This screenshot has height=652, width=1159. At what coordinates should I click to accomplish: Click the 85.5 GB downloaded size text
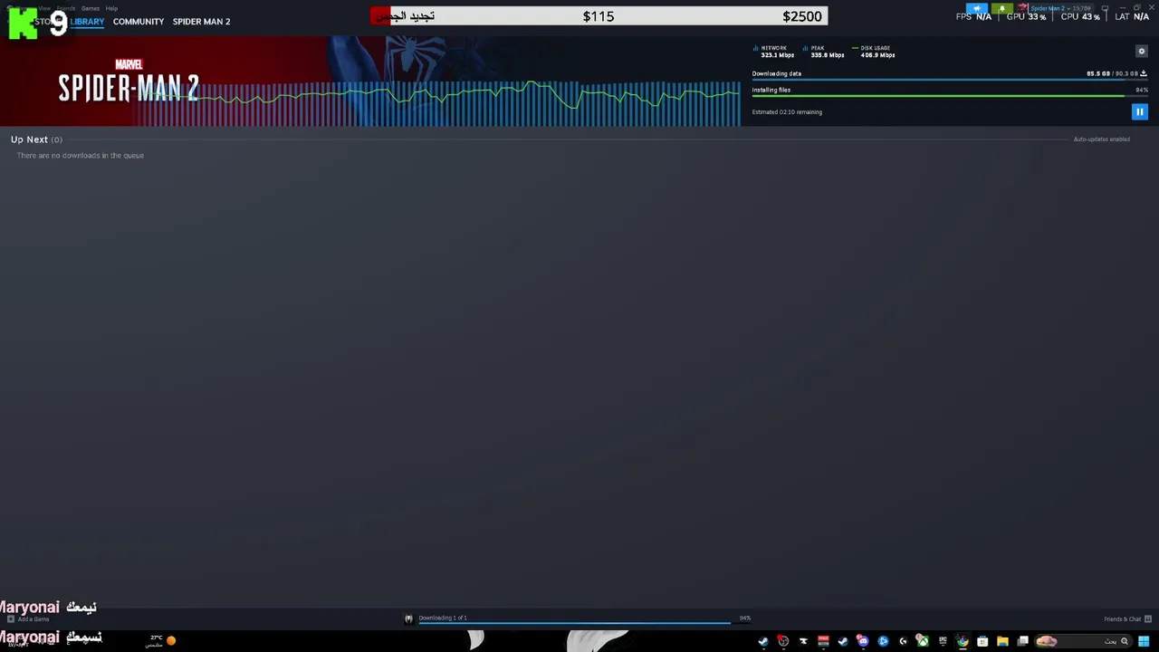click(x=1098, y=74)
